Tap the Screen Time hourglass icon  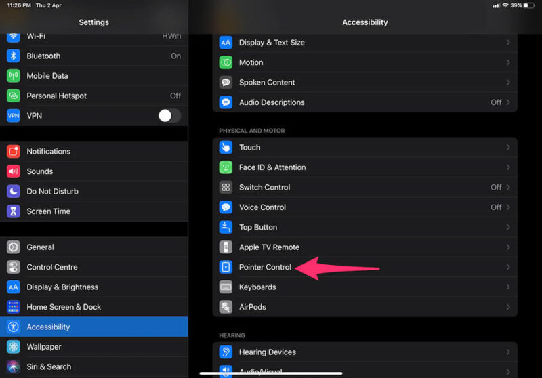(14, 211)
